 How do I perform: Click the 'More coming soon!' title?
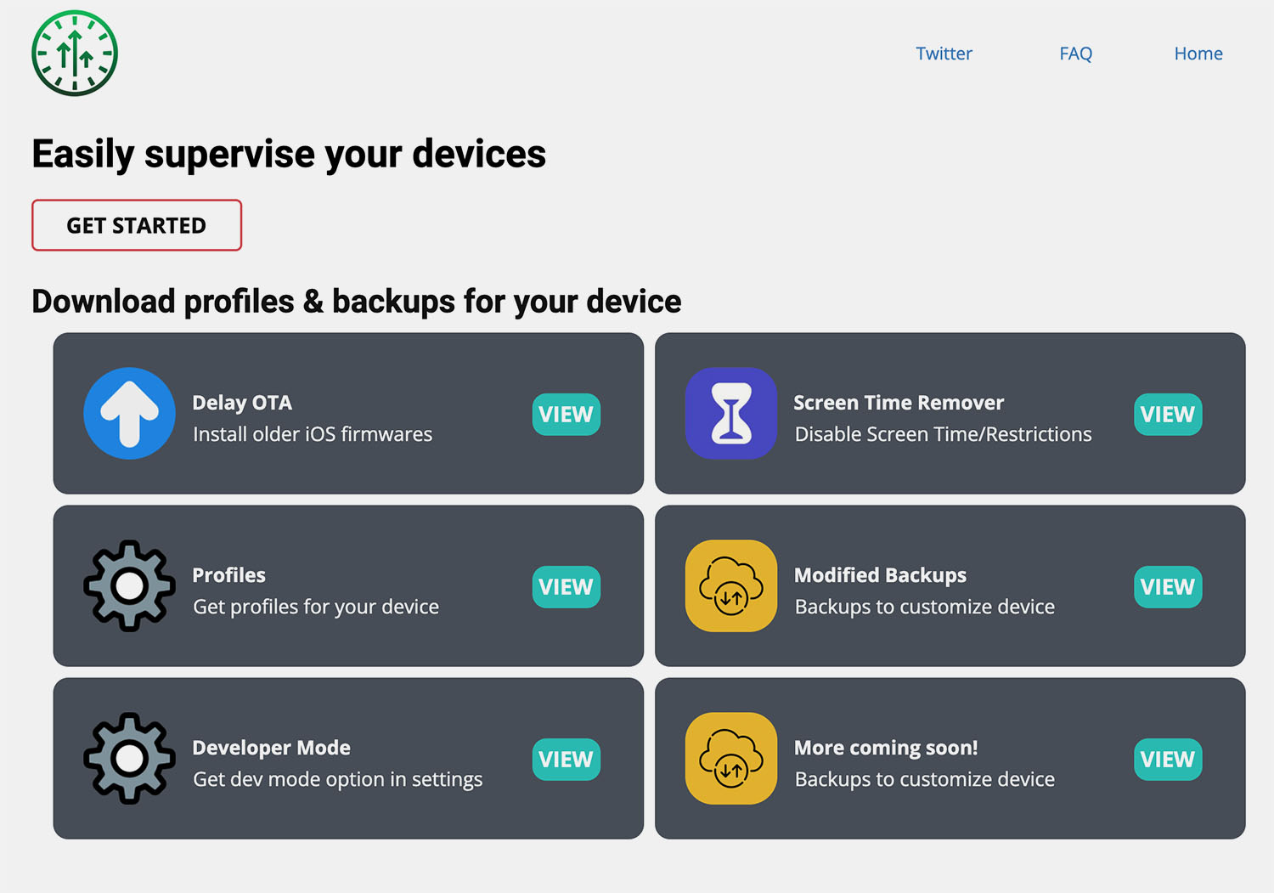click(886, 748)
